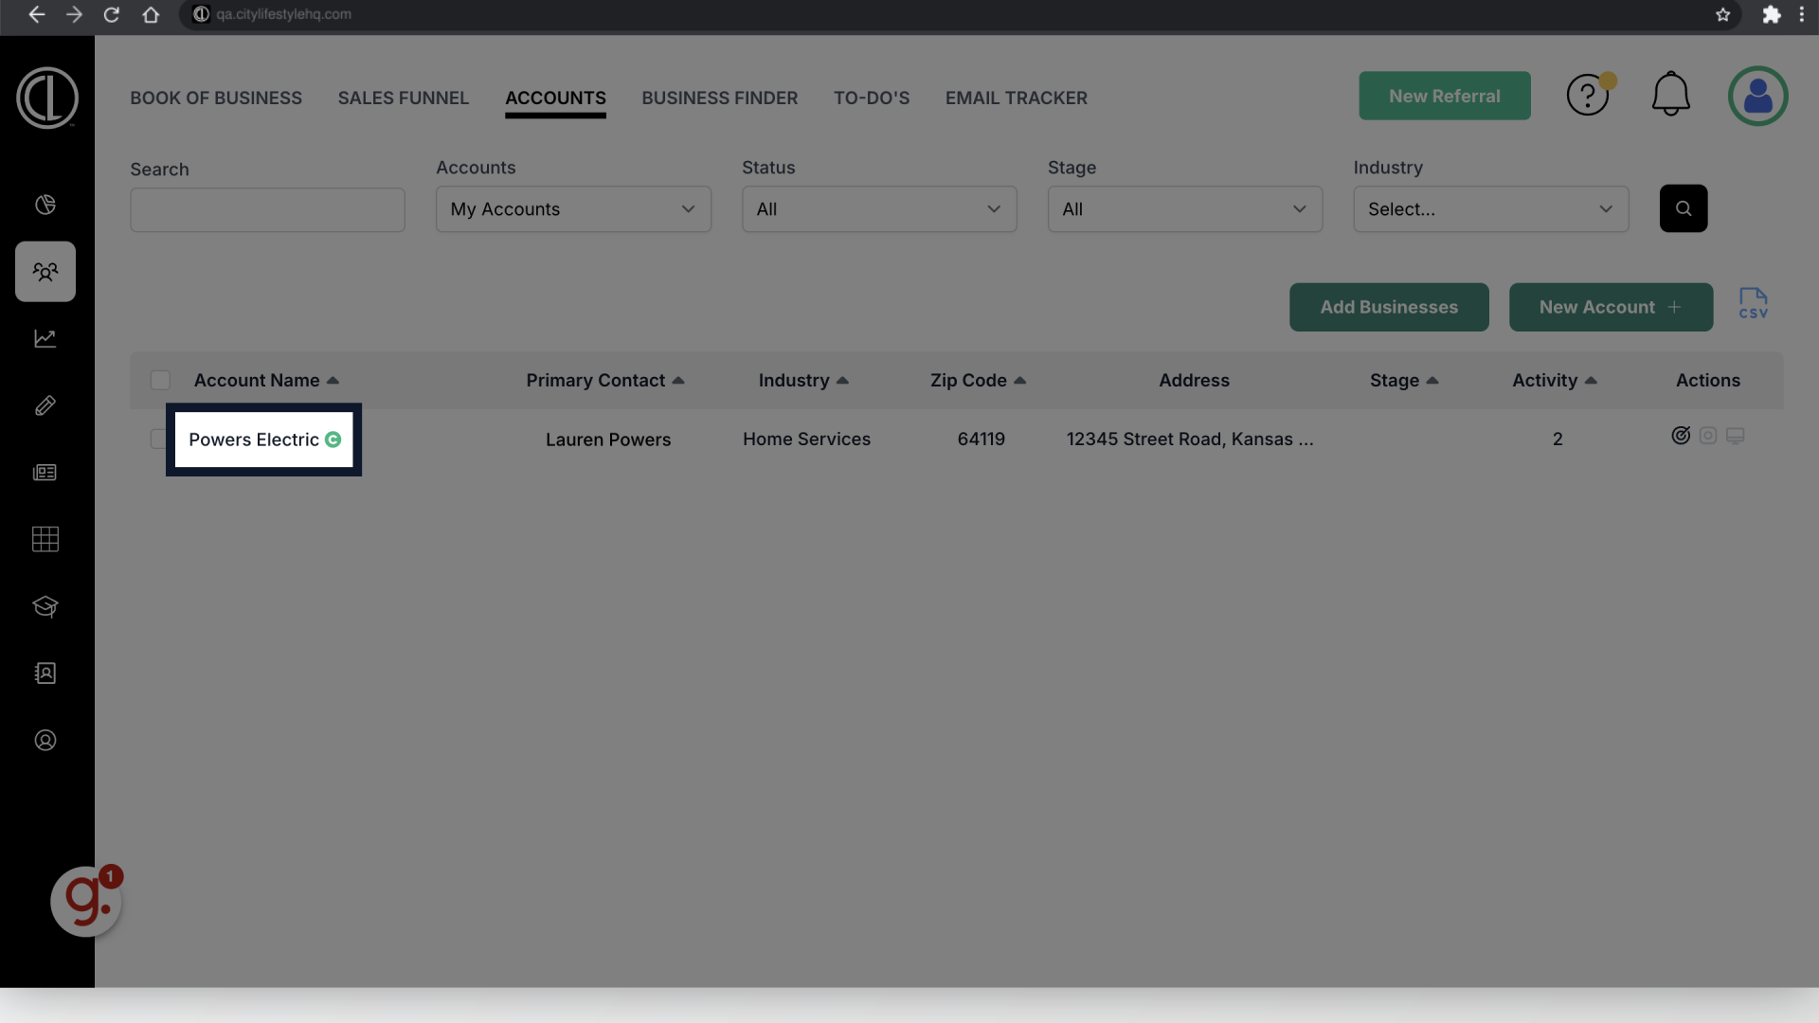Click the New Referral button
Image resolution: width=1819 pixels, height=1023 pixels.
1445,96
